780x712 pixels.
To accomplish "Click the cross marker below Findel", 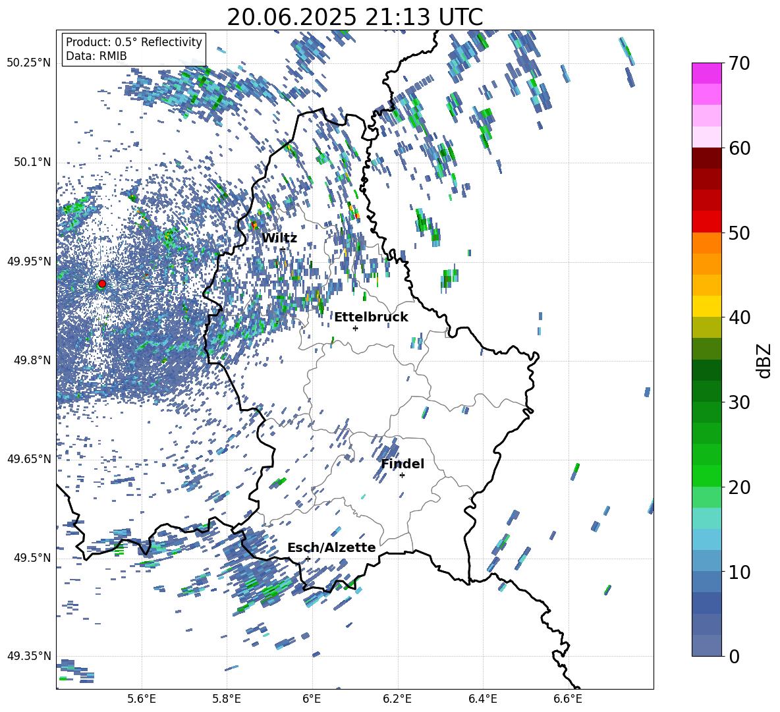I will (402, 476).
